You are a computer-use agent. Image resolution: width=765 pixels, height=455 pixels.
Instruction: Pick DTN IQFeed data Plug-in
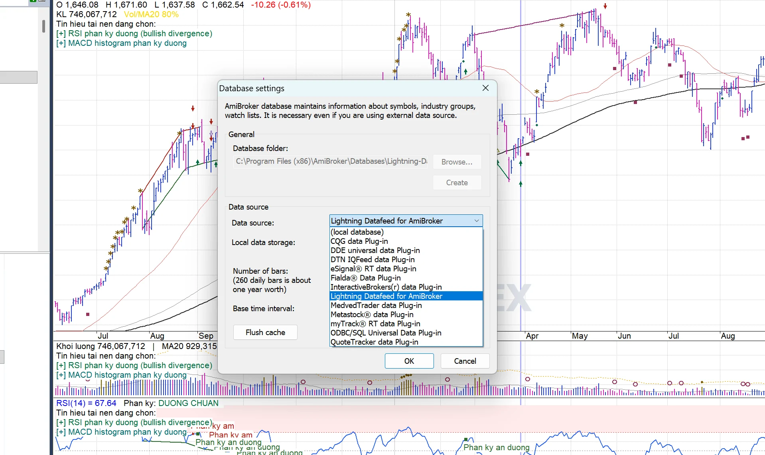click(x=406, y=259)
